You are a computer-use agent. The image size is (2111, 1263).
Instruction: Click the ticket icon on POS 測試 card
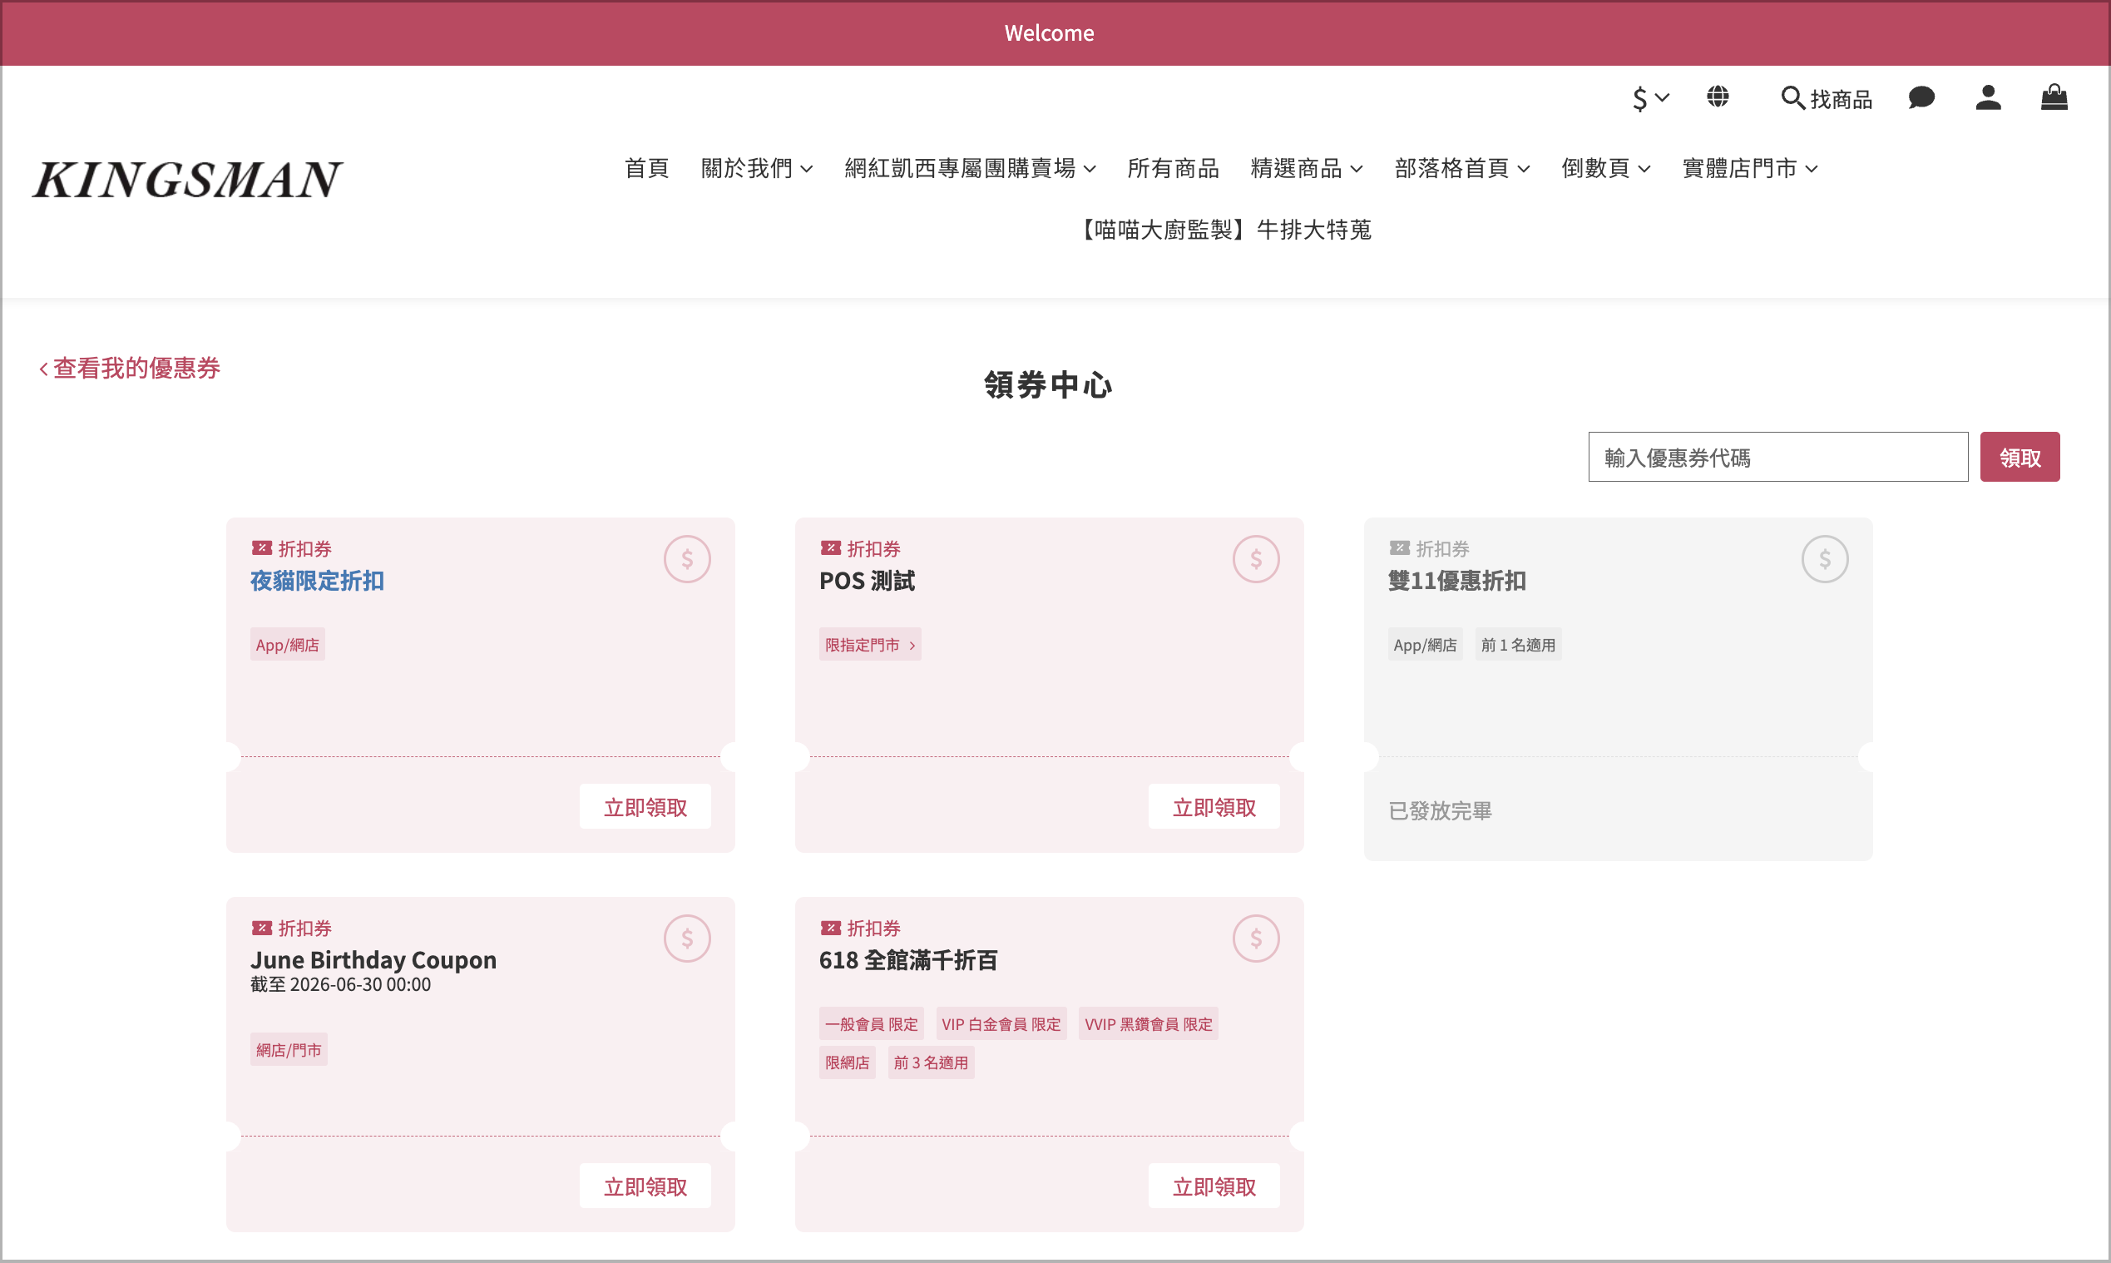[830, 548]
